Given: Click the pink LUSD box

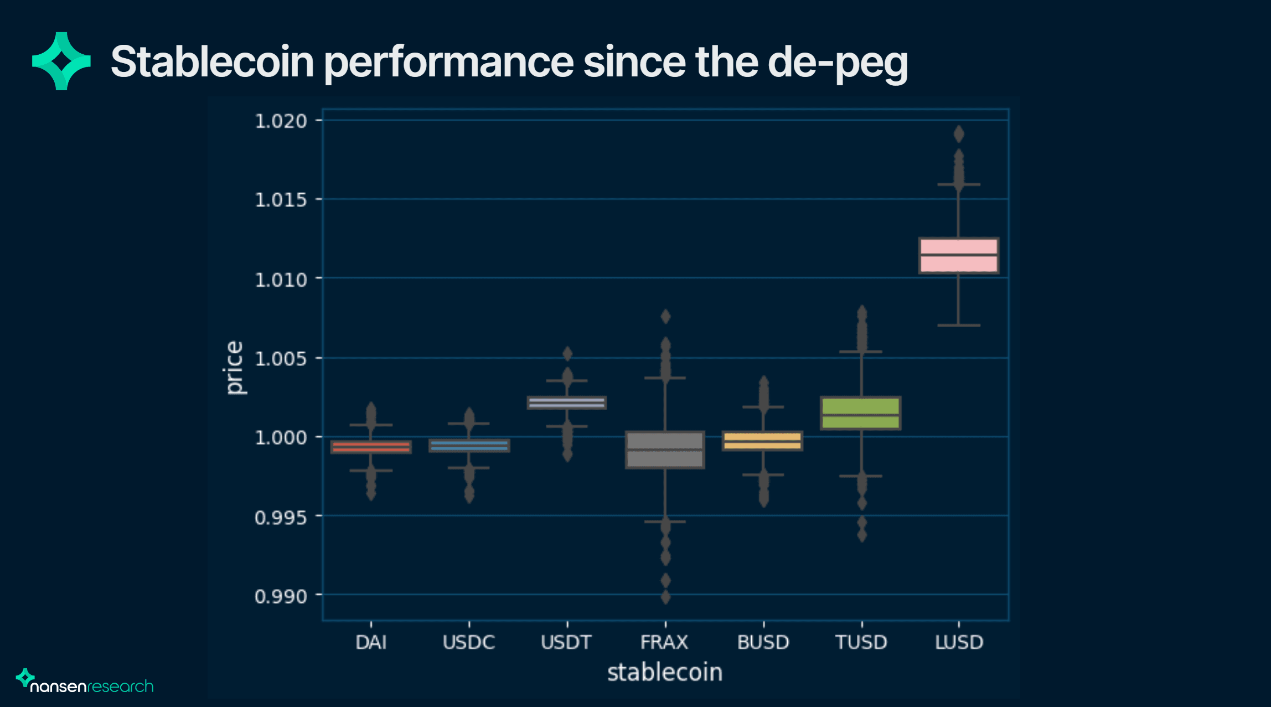Looking at the screenshot, I should (959, 256).
